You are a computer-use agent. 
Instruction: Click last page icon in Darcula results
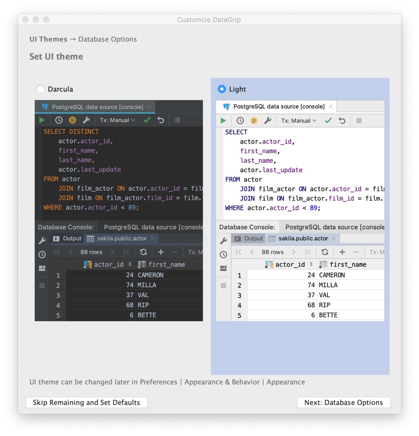coord(126,252)
